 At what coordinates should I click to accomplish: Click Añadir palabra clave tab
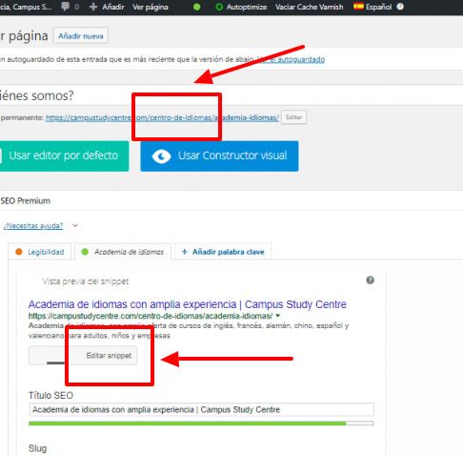point(223,252)
